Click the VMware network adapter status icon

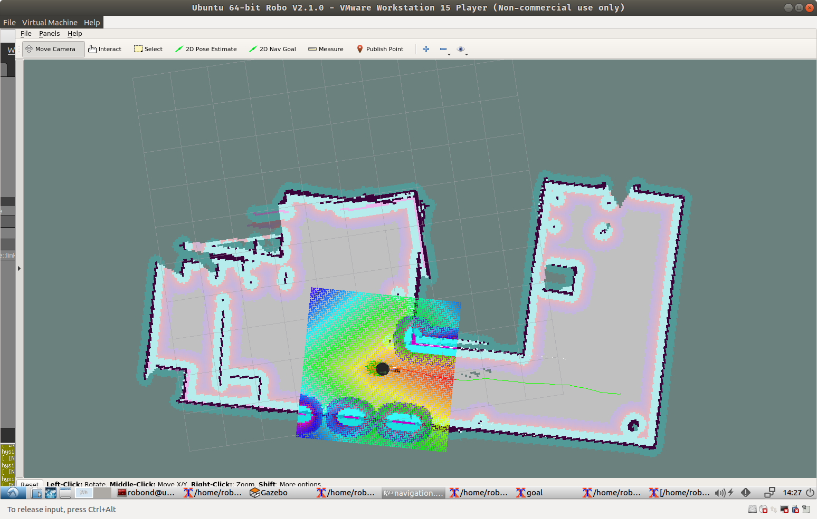(774, 509)
